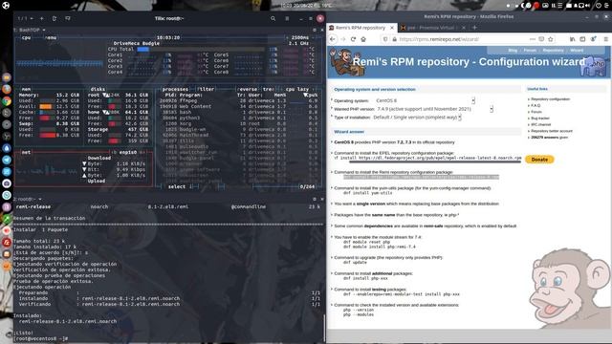The height and width of the screenshot is (344, 612).
Task: Click the Pocket/reader icon in the URL bar
Action: (541, 39)
